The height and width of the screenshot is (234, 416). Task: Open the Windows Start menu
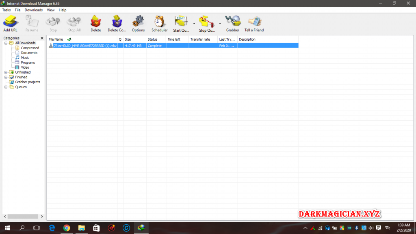click(7, 228)
